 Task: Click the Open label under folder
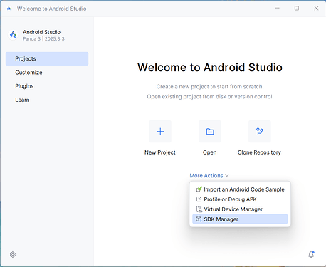(210, 152)
